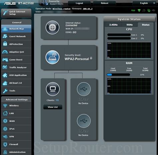Open VPN arrows icon

5,137
